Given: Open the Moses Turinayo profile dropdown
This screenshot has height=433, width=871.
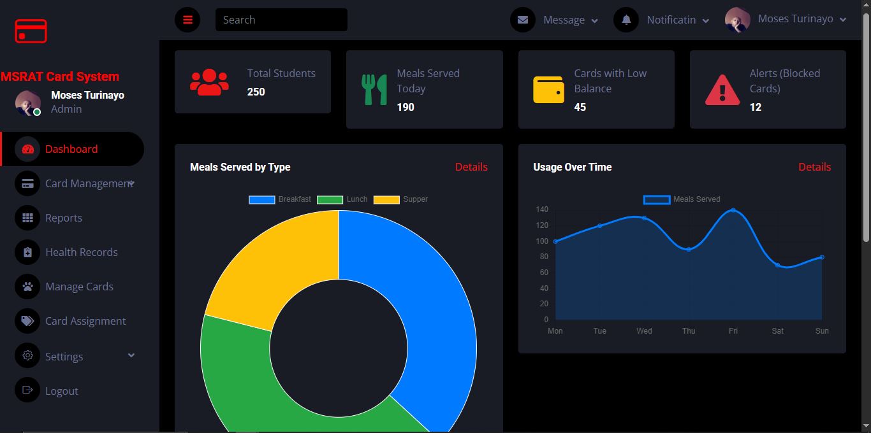Looking at the screenshot, I should point(786,20).
